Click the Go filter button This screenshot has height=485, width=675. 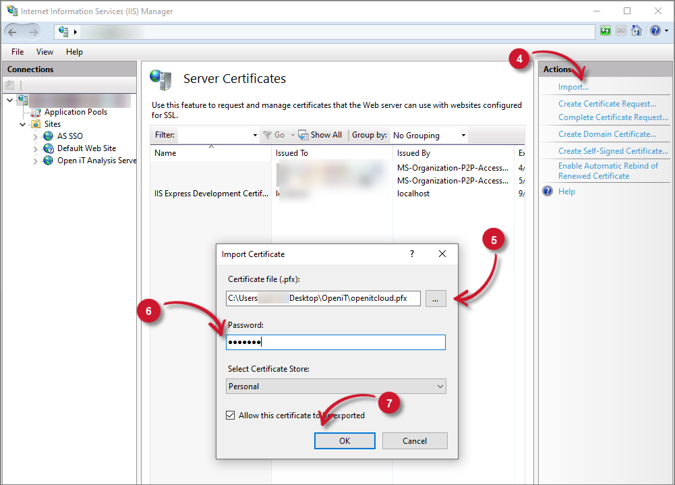point(274,135)
